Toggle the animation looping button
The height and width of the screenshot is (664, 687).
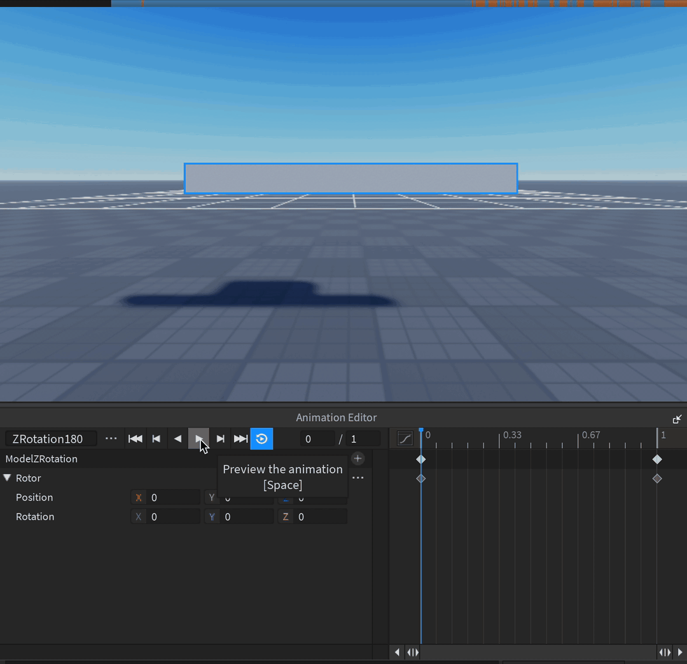click(261, 439)
